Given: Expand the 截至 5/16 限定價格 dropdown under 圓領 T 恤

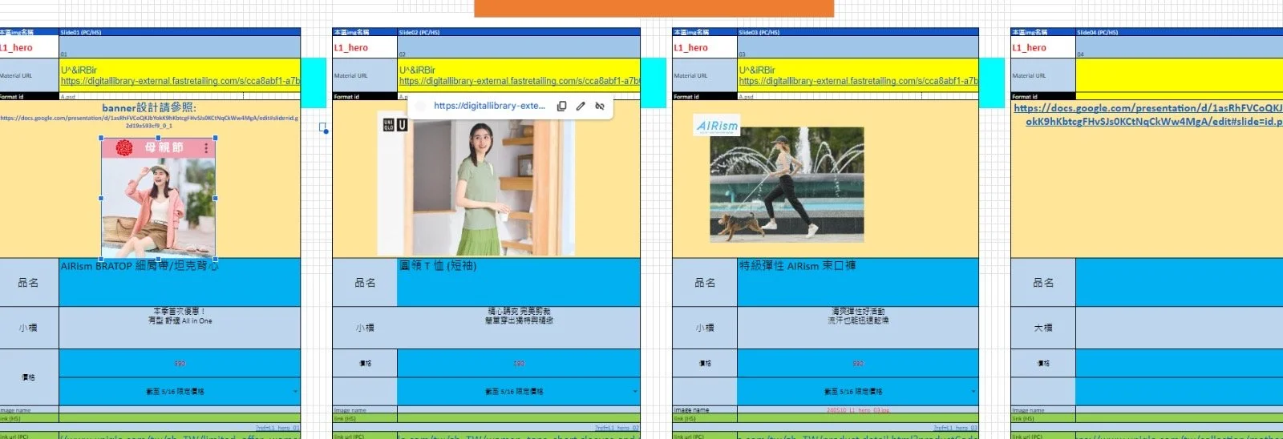Looking at the screenshot, I should click(x=635, y=392).
